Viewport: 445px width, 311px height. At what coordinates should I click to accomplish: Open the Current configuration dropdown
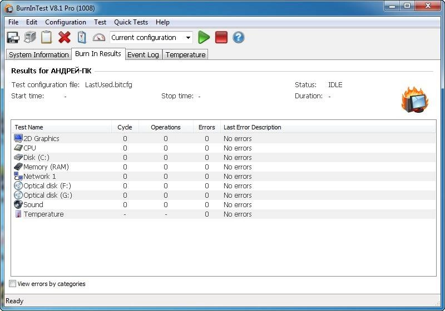click(x=151, y=37)
